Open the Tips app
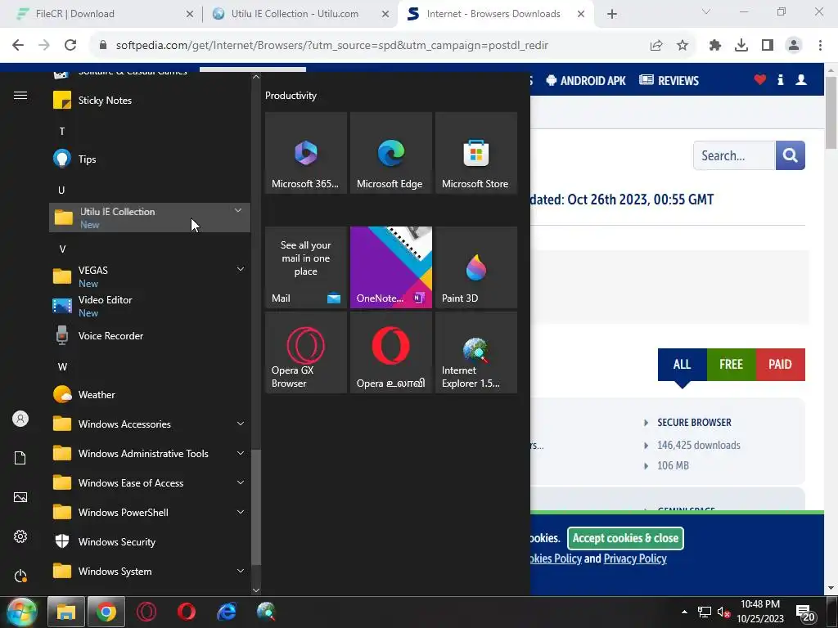Viewport: 838px width, 628px height. [150, 159]
